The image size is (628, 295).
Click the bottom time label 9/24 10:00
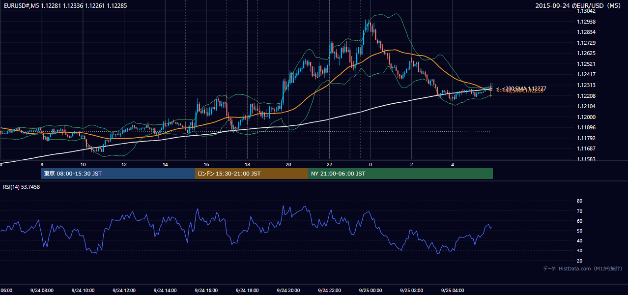(x=83, y=290)
